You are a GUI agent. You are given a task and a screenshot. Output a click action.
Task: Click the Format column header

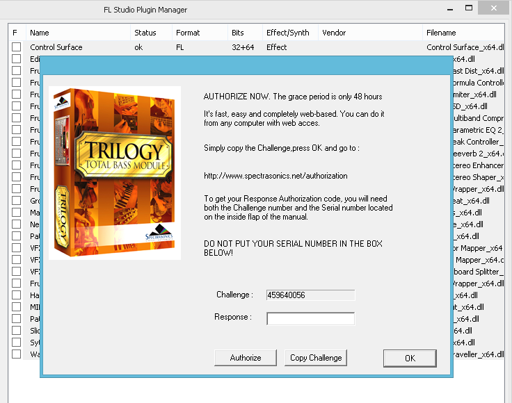(188, 33)
